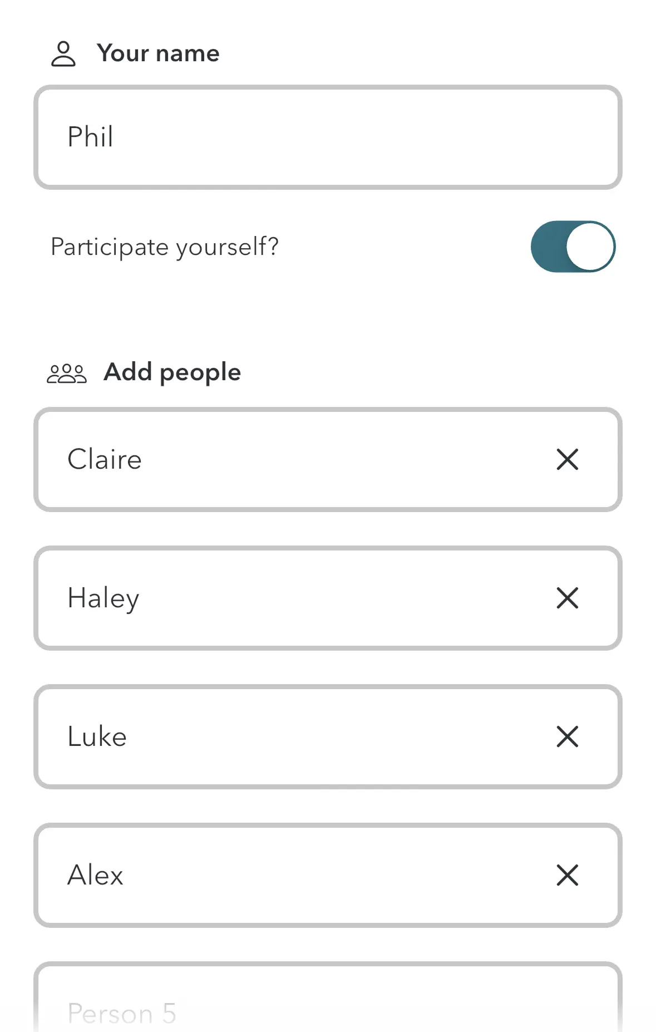Clear Alex from added people
Screen dimensions: 656x1032
point(567,875)
